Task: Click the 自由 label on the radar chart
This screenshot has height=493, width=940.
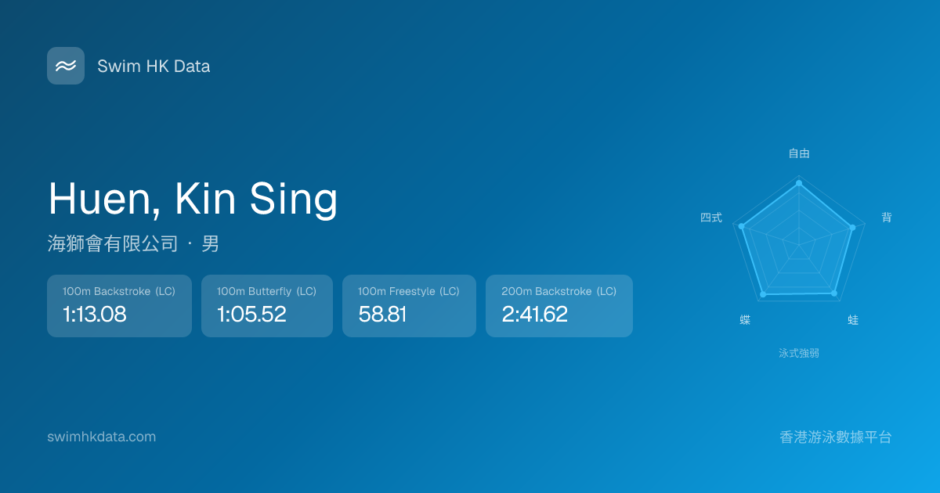Action: pyautogui.click(x=799, y=153)
